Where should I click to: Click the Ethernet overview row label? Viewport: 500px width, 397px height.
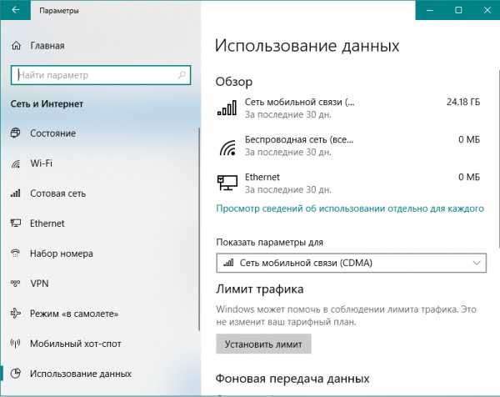click(262, 177)
